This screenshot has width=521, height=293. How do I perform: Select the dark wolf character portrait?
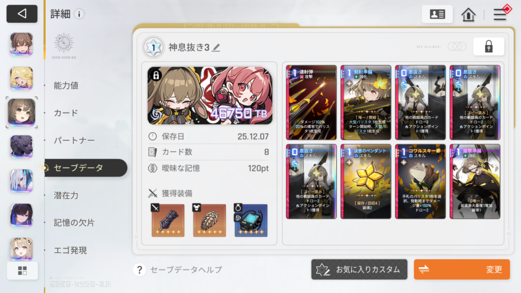[x=21, y=146]
